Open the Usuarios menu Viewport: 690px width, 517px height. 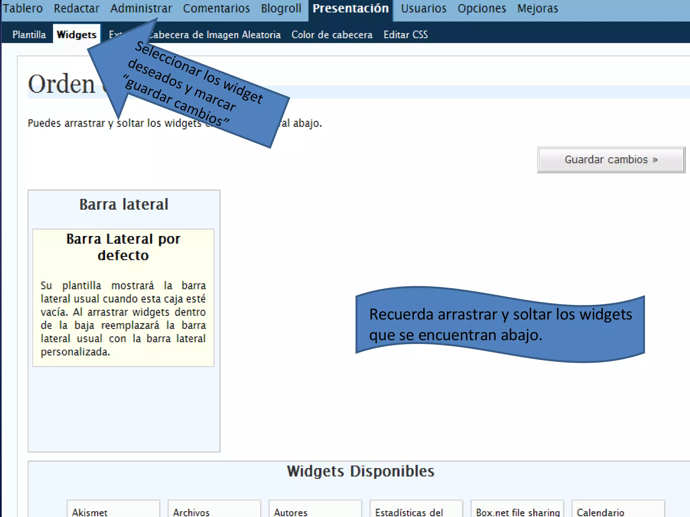tap(424, 8)
